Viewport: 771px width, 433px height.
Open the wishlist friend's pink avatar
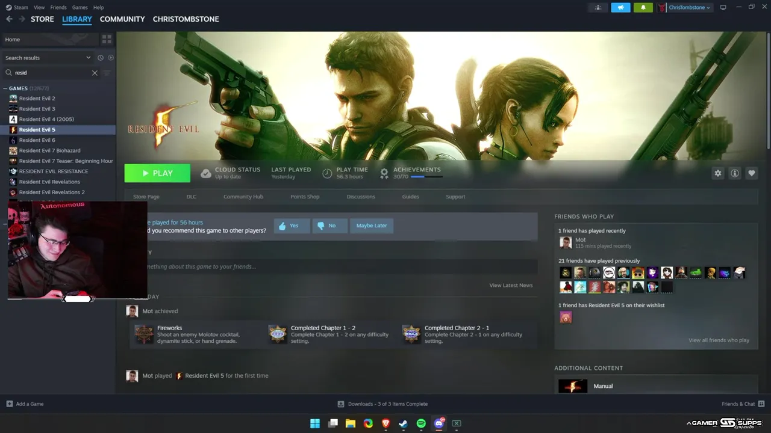click(566, 317)
